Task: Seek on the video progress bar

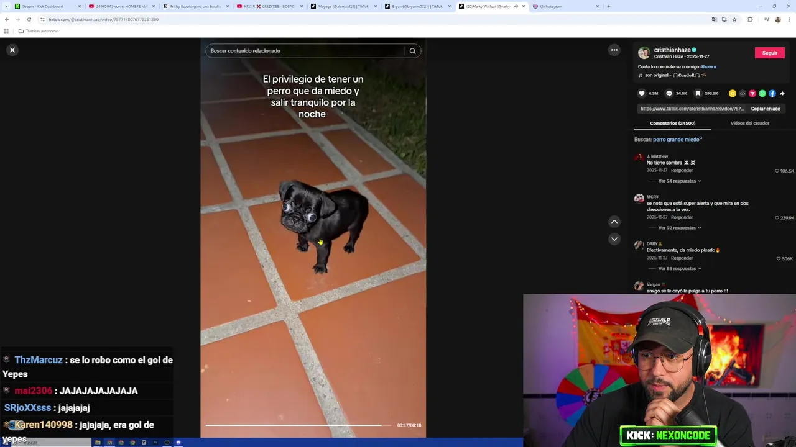Action: [x=298, y=425]
